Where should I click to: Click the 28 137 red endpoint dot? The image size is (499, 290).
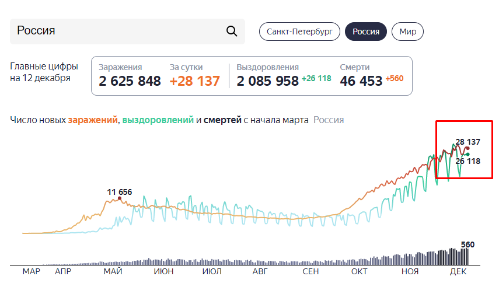[467, 148]
